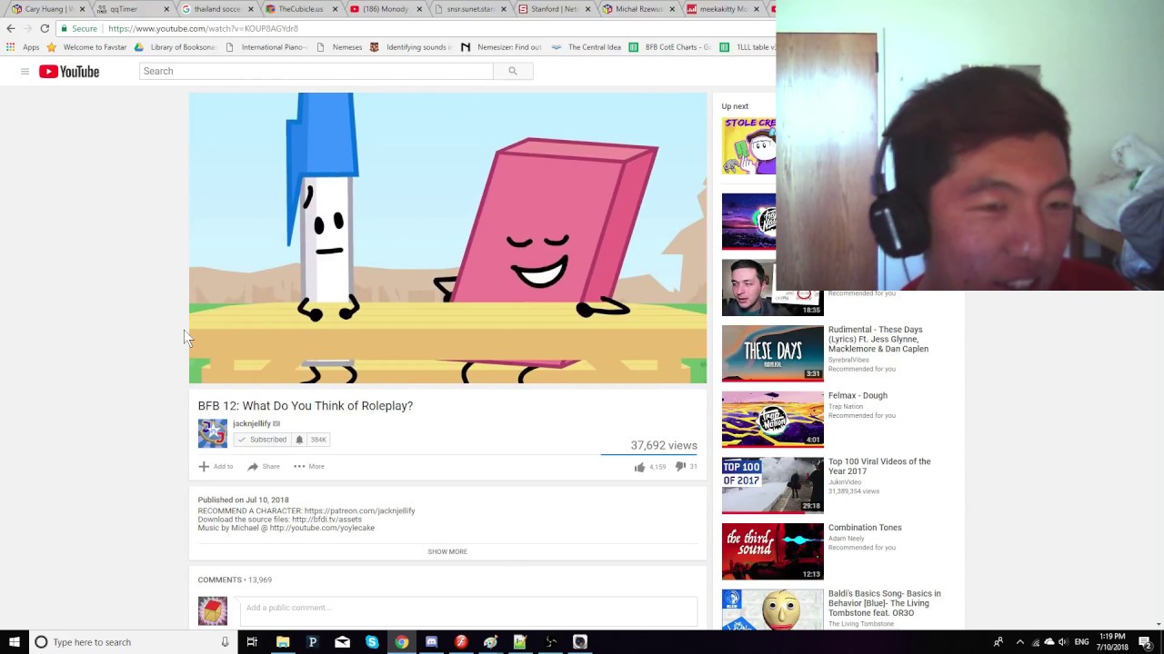Image resolution: width=1164 pixels, height=654 pixels.
Task: Open Windows notification center
Action: (1145, 642)
